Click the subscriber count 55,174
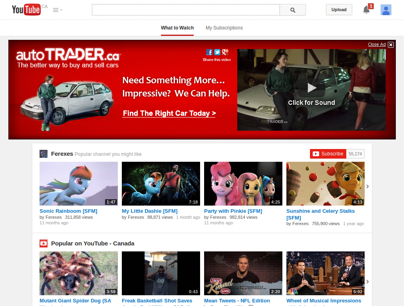The height and width of the screenshot is (306, 409). pos(355,154)
